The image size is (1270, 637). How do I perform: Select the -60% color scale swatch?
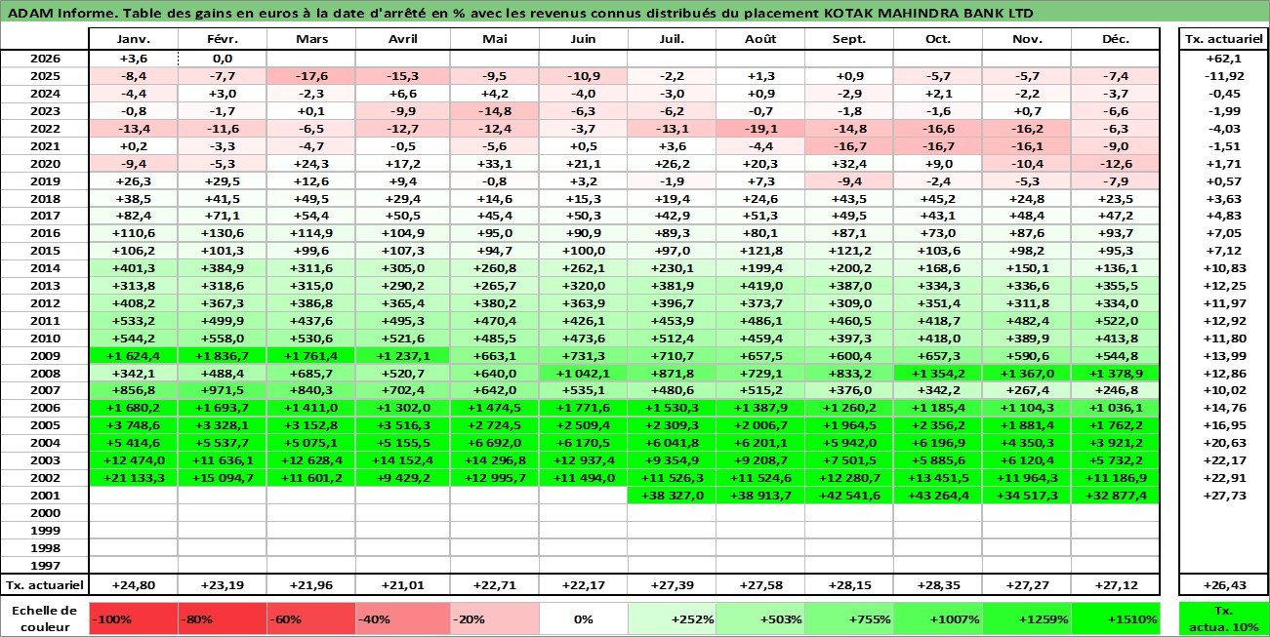[x=310, y=618]
